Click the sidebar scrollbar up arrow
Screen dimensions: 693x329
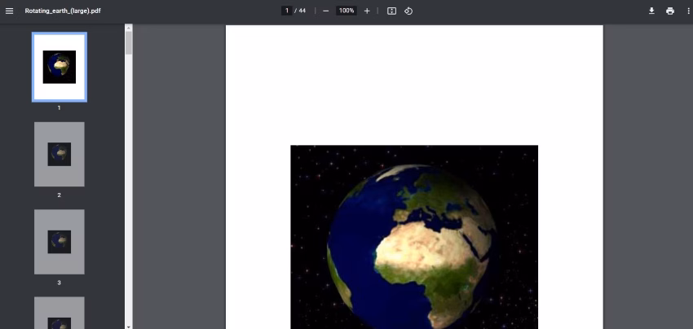[x=129, y=28]
